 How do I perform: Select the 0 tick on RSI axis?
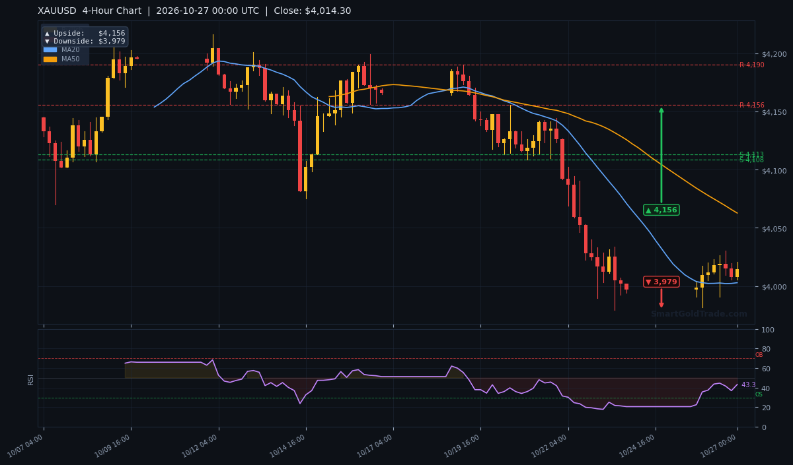coord(764,427)
